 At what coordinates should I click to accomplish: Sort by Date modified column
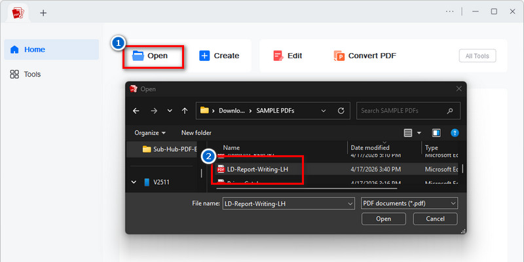[370, 147]
